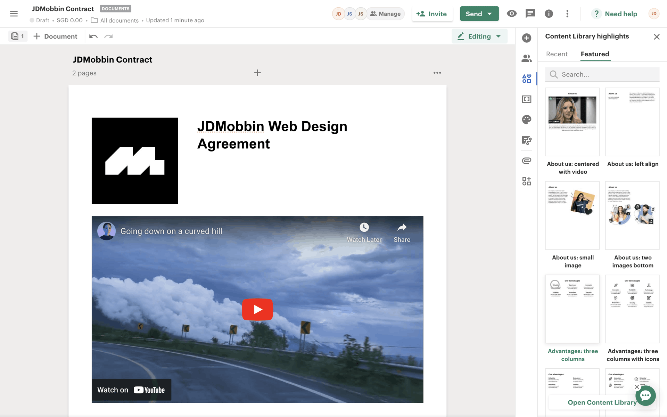Click Watch Later clock icon
The image size is (667, 417).
(364, 228)
